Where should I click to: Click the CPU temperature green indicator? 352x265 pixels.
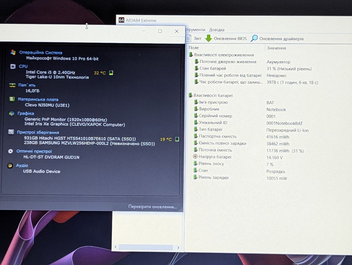tap(111, 73)
